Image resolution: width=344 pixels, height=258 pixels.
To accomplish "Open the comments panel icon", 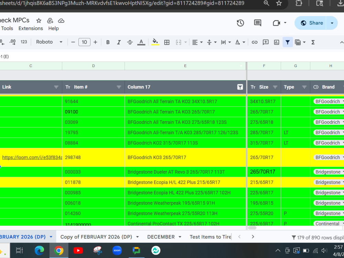I will [x=258, y=23].
